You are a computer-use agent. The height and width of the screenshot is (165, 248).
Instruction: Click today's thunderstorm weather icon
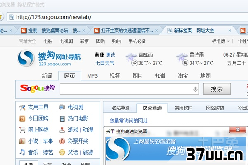(131, 57)
